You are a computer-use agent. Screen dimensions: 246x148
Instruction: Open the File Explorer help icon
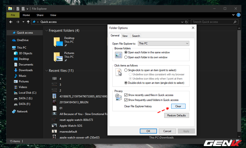238,15
